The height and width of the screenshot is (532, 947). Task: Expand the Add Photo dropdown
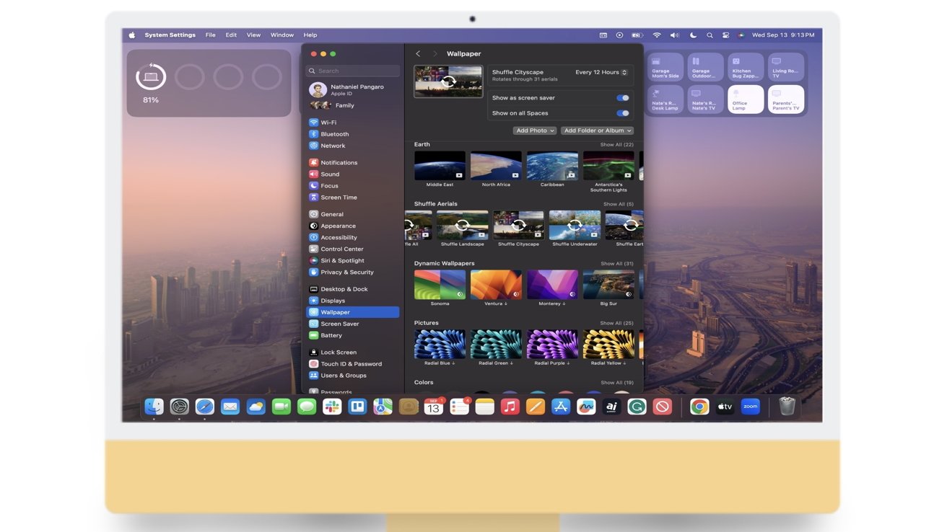point(535,130)
